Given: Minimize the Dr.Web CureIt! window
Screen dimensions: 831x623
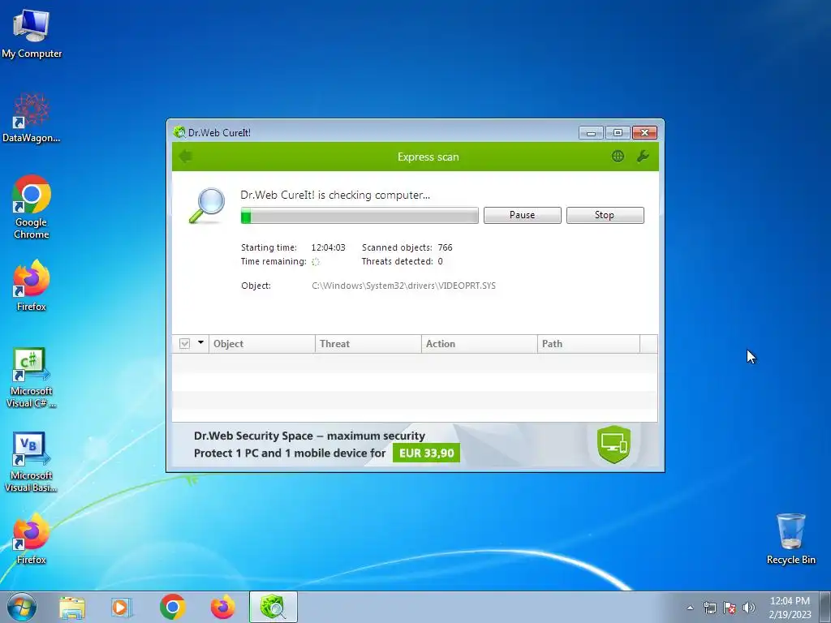Looking at the screenshot, I should click(x=592, y=132).
